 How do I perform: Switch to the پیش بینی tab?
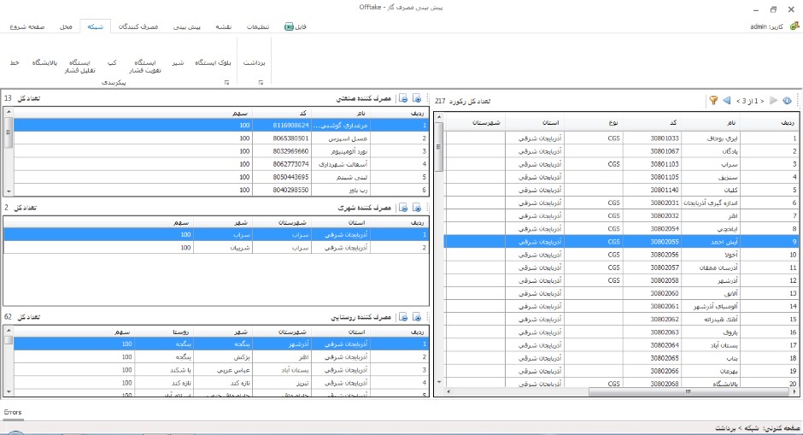click(x=186, y=27)
